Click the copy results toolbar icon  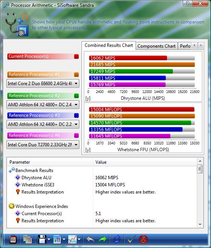click(27, 239)
